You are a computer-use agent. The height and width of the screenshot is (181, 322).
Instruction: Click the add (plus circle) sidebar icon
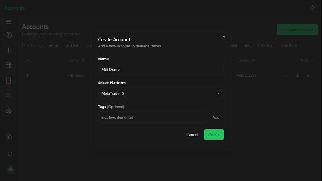click(x=8, y=35)
